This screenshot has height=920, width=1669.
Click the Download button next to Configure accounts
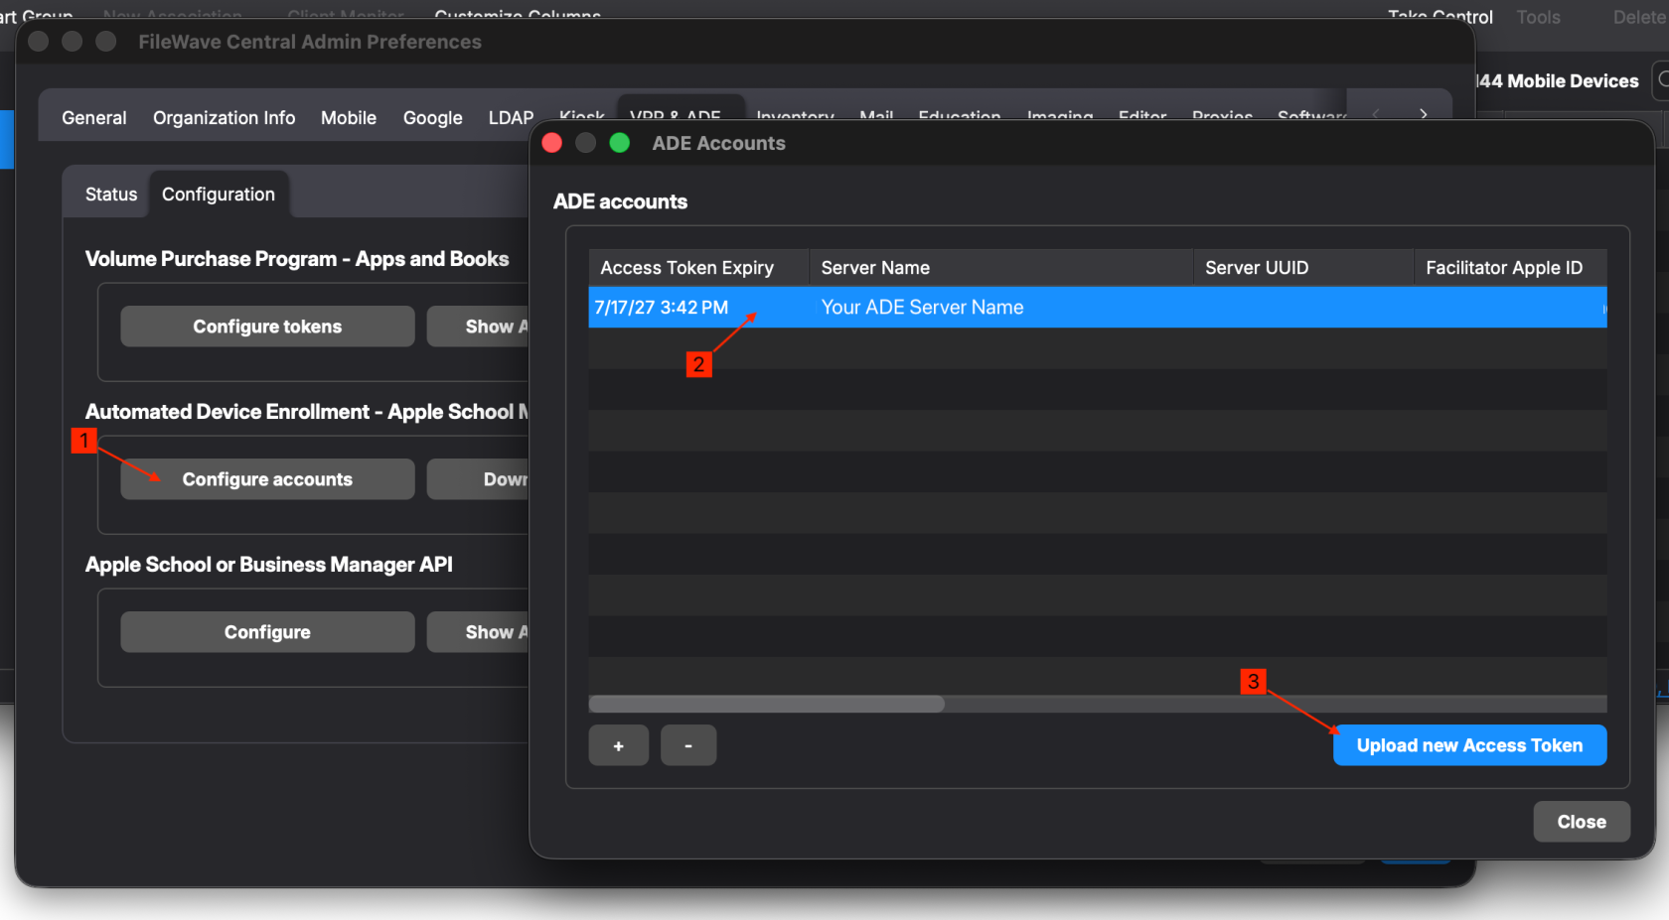pyautogui.click(x=479, y=479)
